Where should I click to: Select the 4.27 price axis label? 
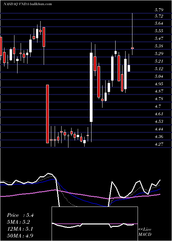coord(159,144)
